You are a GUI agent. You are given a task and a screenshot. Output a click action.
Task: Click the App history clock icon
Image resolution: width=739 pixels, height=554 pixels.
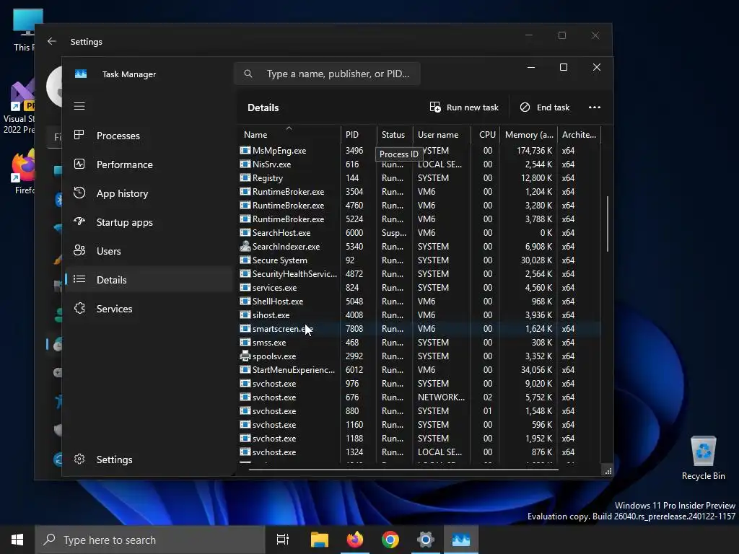point(79,193)
